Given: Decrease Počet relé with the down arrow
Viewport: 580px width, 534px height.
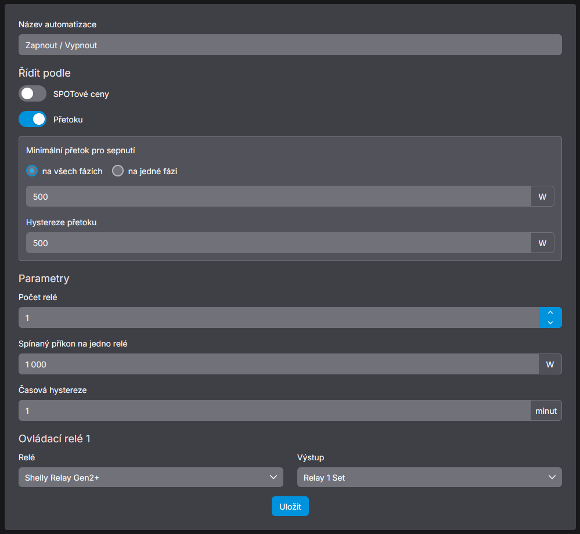Looking at the screenshot, I should tap(550, 323).
